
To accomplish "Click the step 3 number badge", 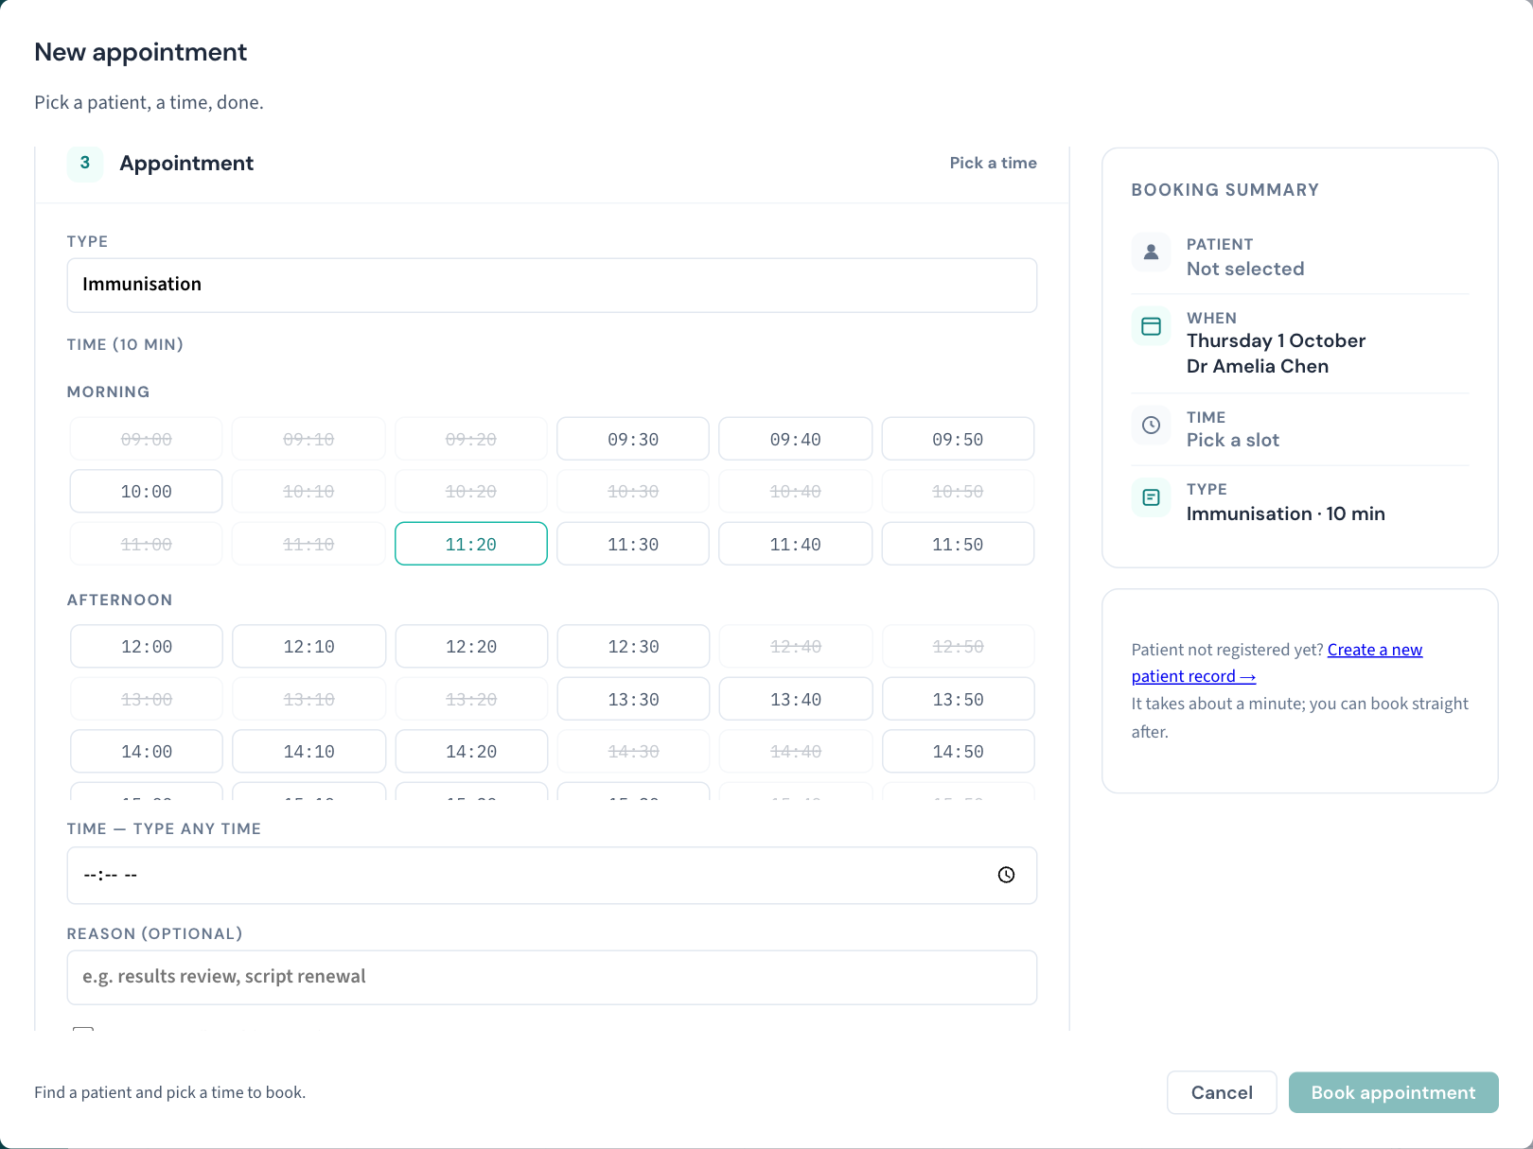I will click(85, 163).
